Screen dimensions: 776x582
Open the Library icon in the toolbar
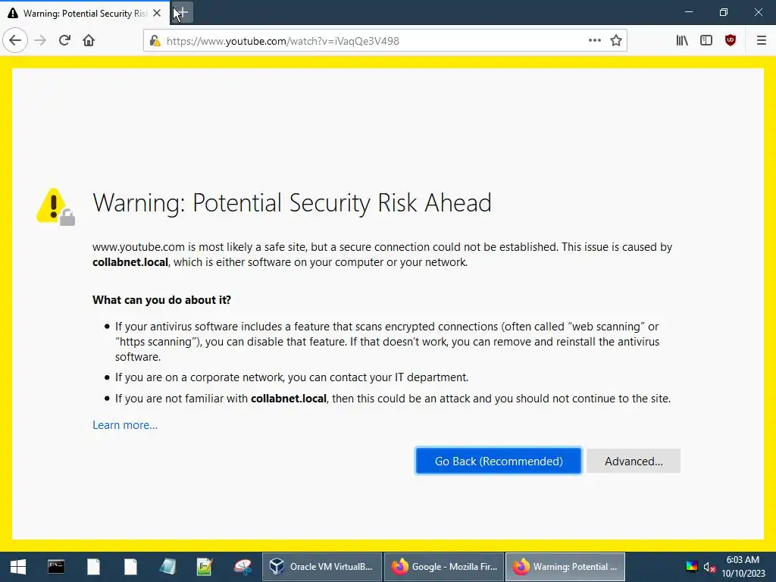pyautogui.click(x=682, y=41)
